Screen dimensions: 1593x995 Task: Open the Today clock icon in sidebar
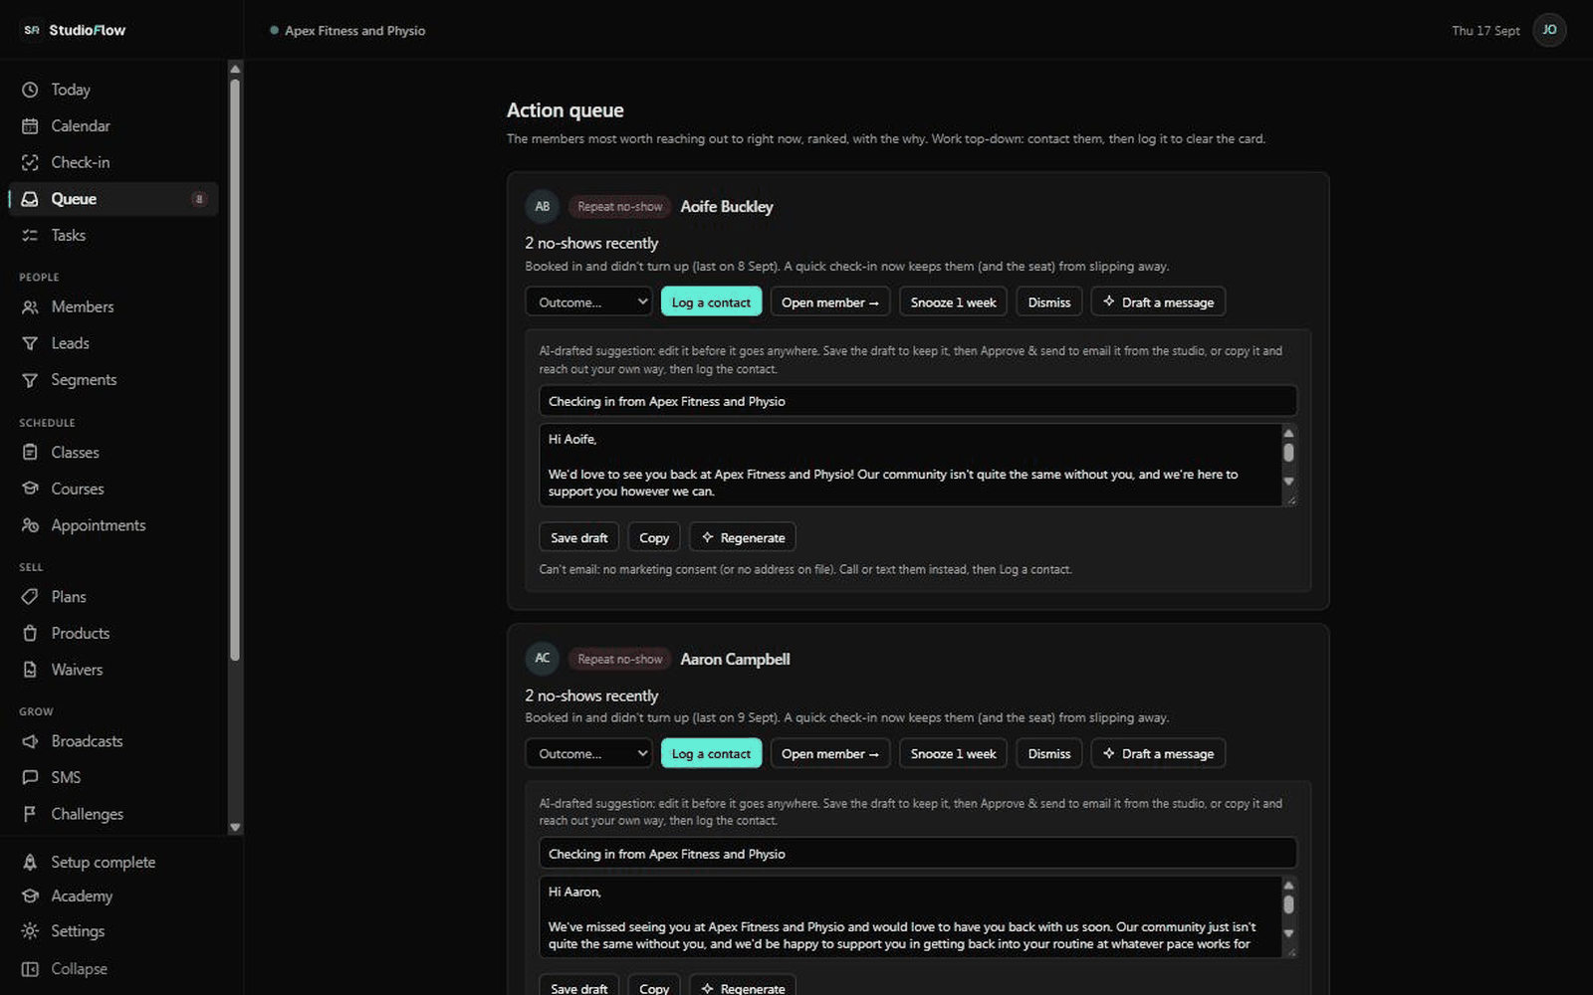[30, 90]
